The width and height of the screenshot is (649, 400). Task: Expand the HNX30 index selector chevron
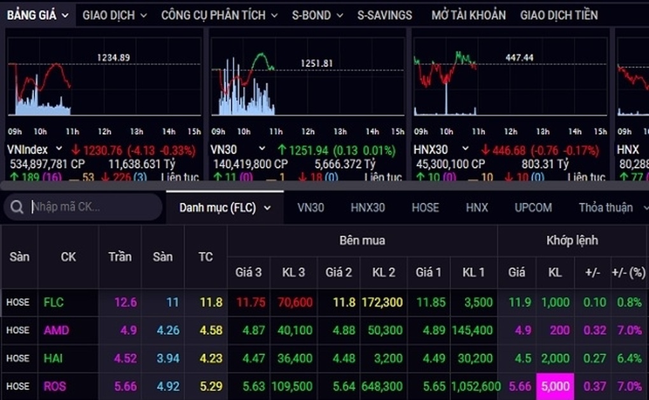click(465, 149)
